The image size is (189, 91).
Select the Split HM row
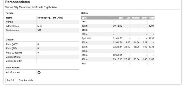tap(118, 38)
